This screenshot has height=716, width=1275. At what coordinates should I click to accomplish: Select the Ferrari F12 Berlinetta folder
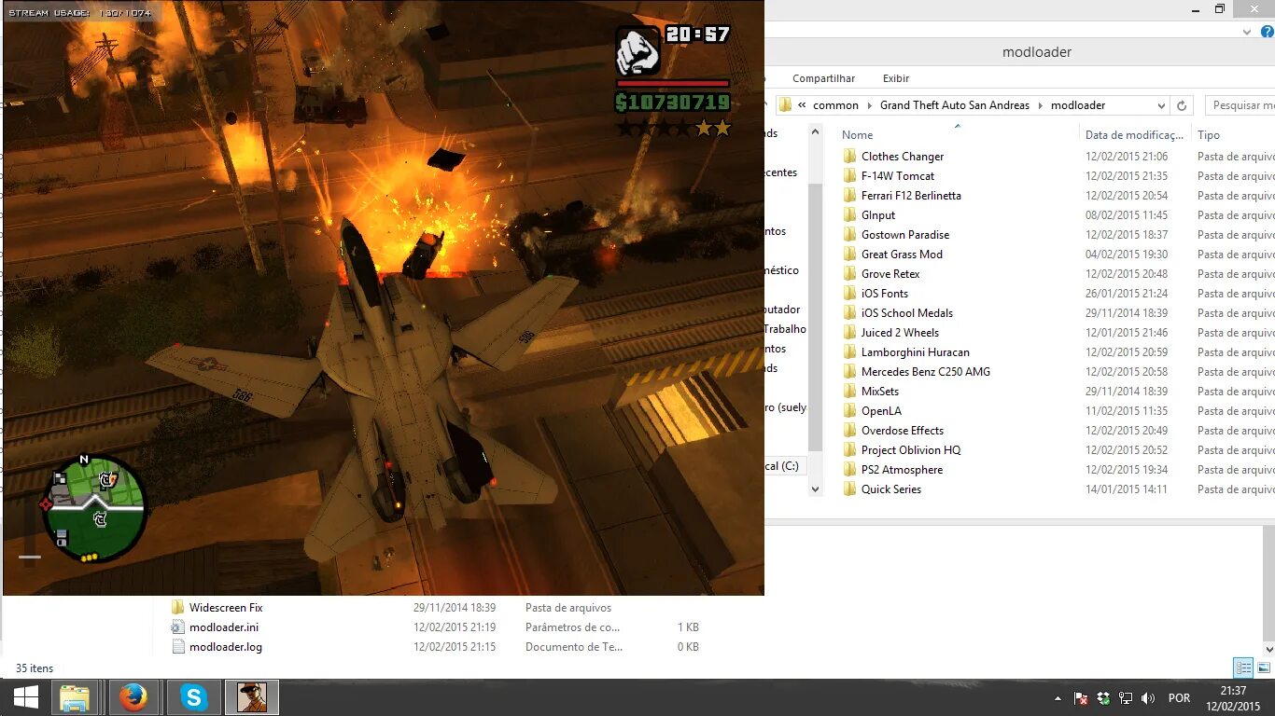point(911,196)
